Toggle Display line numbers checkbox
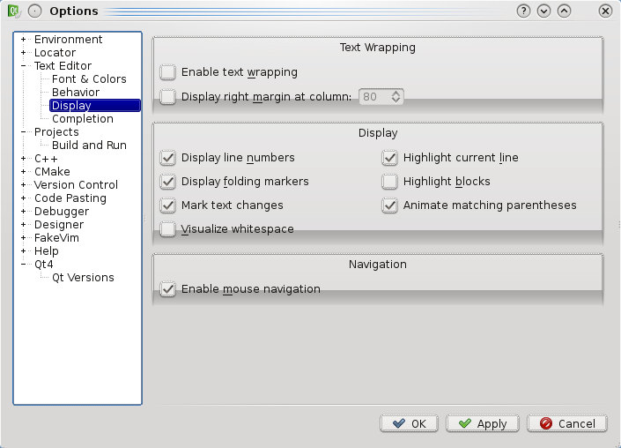Screen dimensions: 621x448 168,158
